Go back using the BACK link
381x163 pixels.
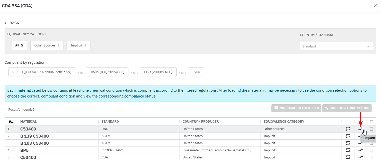[x=12, y=23]
